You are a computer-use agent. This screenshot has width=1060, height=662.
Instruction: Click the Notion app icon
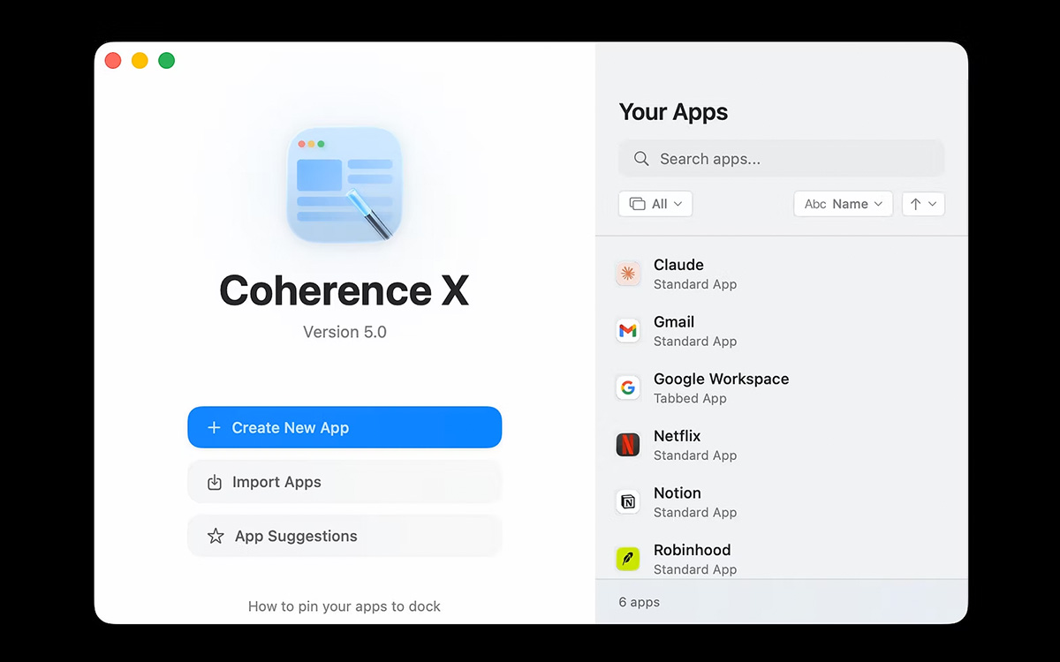click(x=628, y=502)
